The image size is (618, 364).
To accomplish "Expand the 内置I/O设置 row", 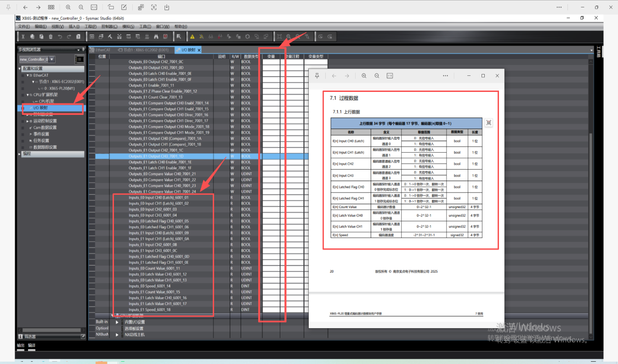I will 117,322.
